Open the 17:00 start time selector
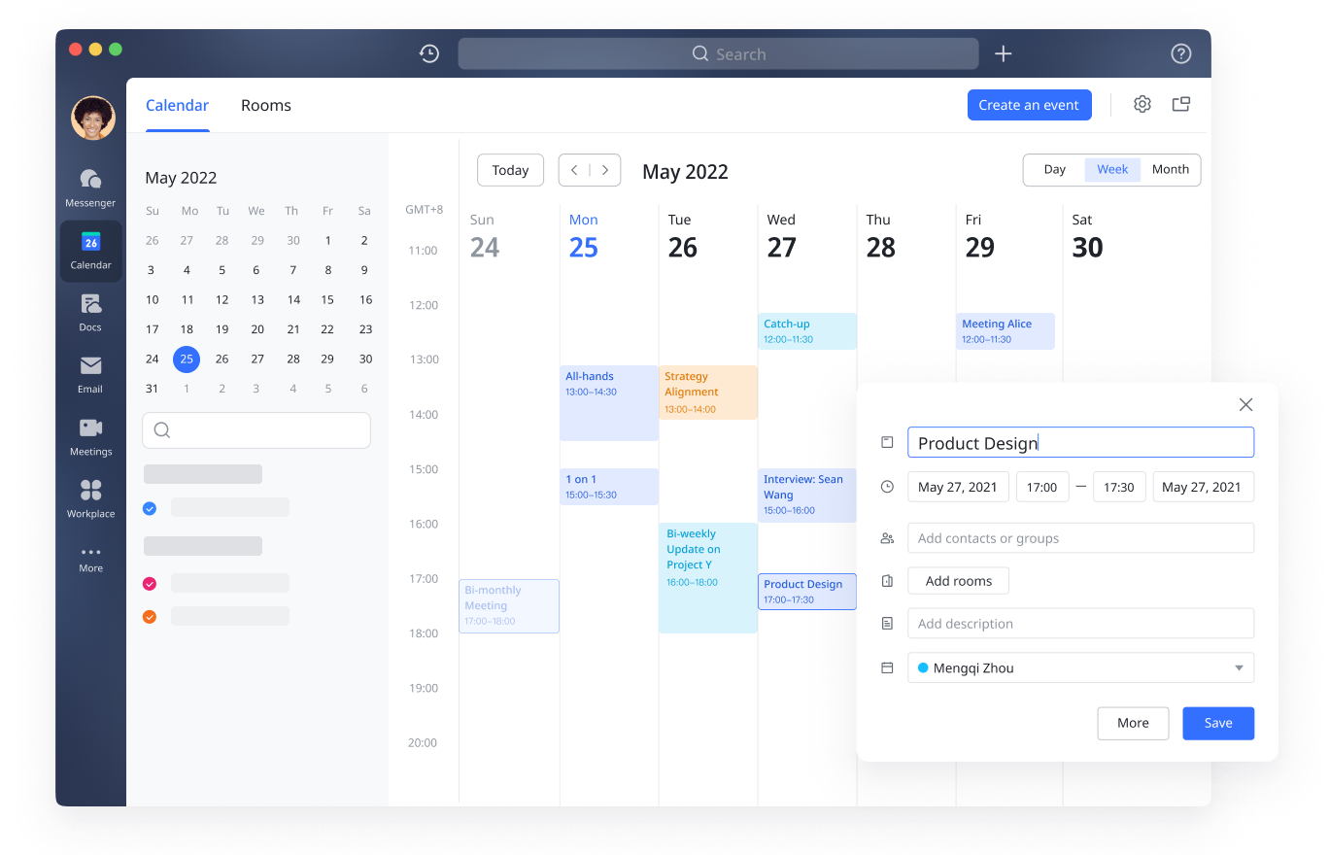The height and width of the screenshot is (855, 1329). click(x=1041, y=486)
